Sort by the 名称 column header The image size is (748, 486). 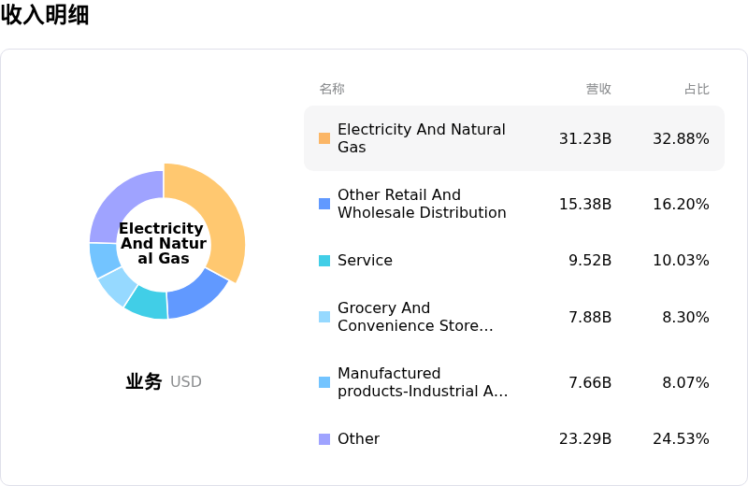pos(332,89)
